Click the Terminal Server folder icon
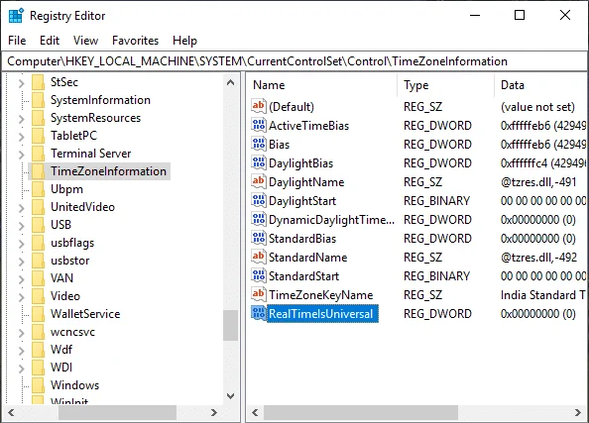Image resolution: width=589 pixels, height=423 pixels. (38, 154)
